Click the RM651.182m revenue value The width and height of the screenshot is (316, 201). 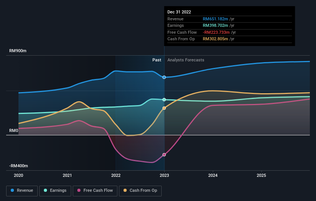pos(216,19)
